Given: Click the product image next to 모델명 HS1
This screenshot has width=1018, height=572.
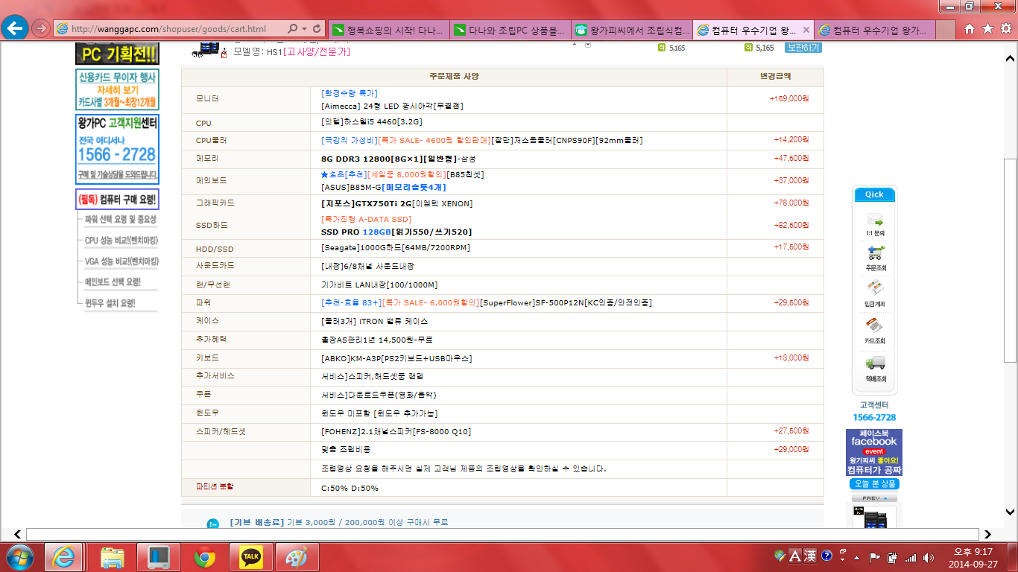Looking at the screenshot, I should tap(209, 51).
